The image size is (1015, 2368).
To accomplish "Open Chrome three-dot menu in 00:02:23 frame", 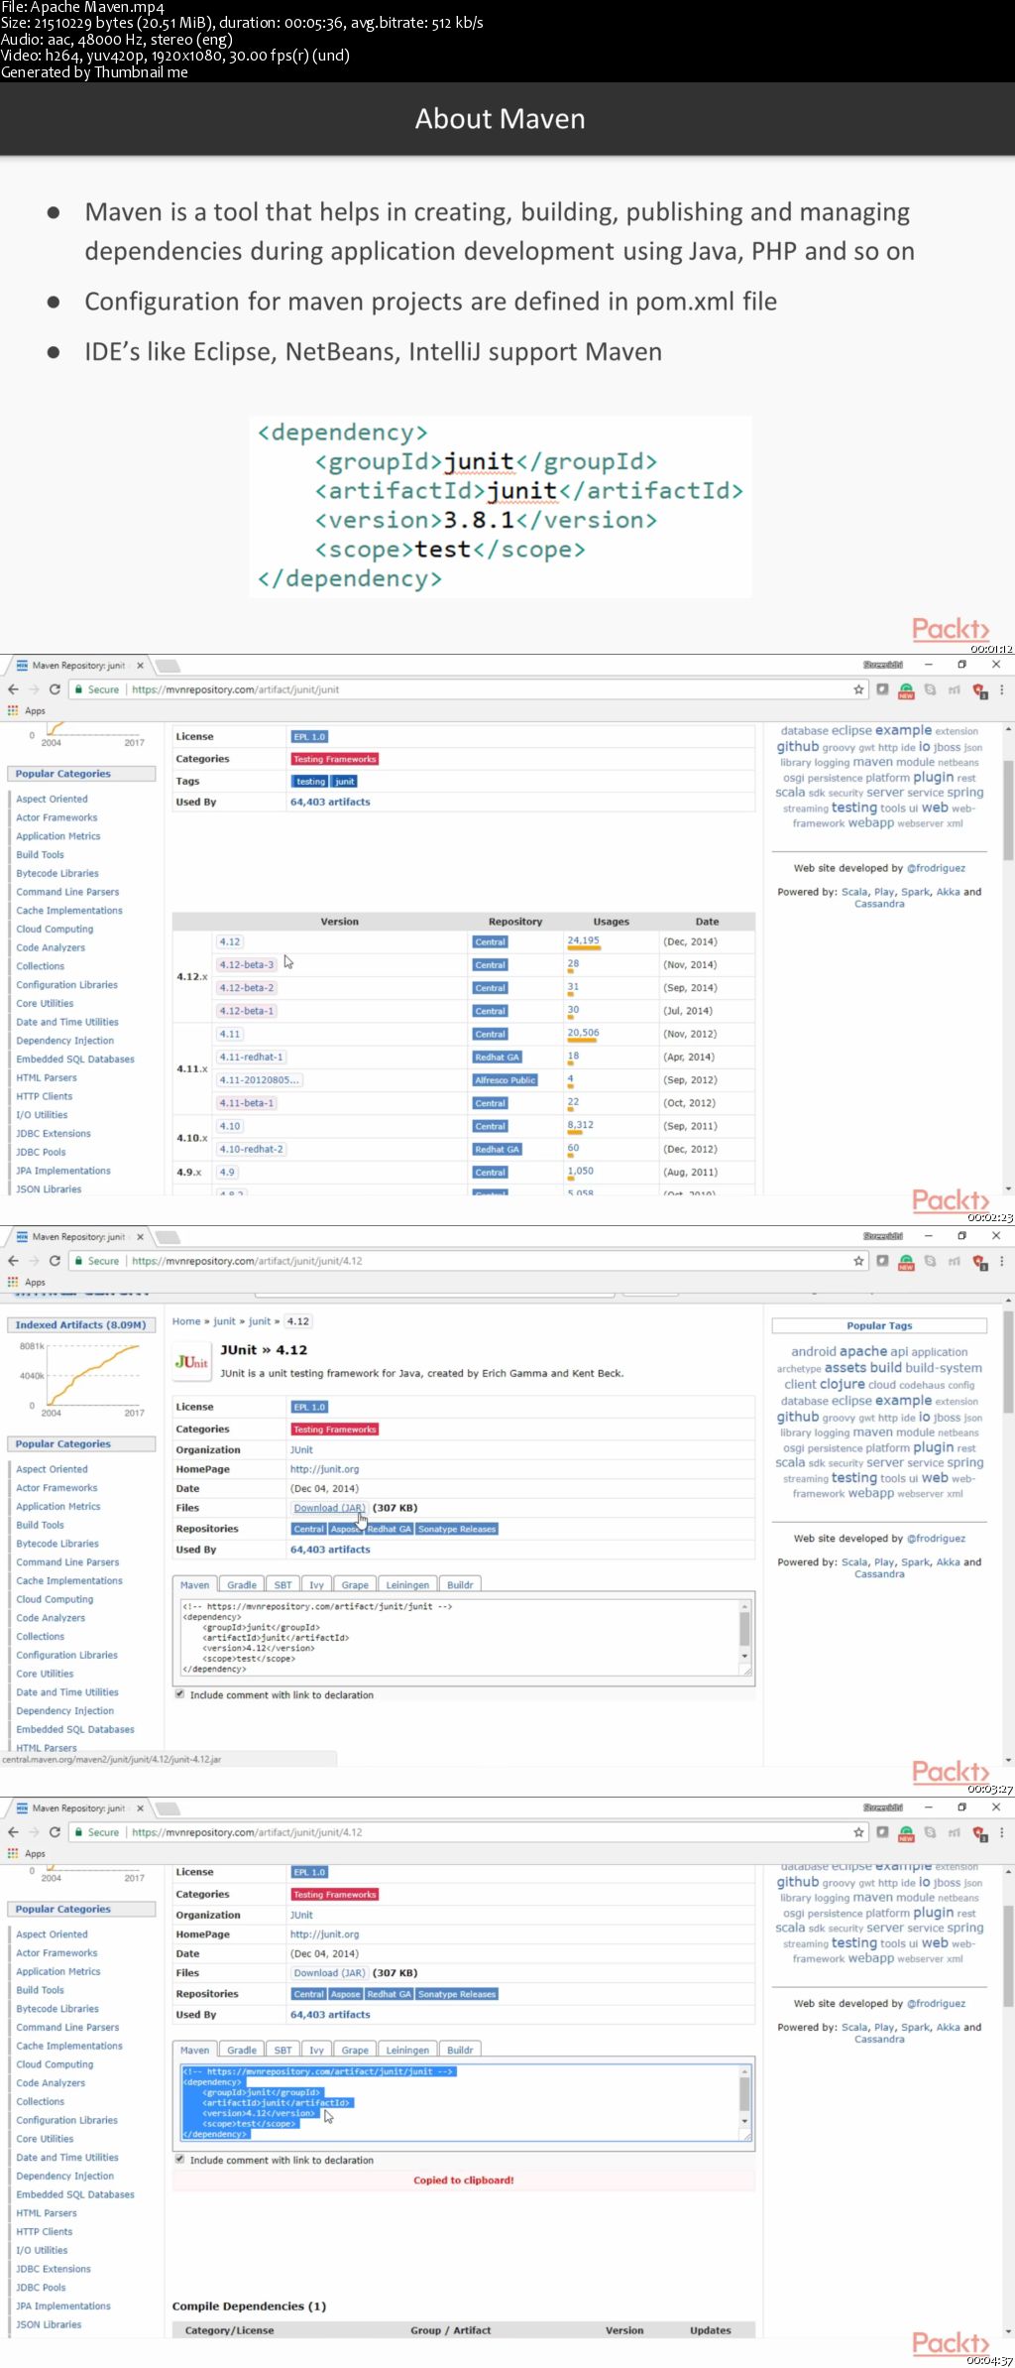I will [1002, 689].
